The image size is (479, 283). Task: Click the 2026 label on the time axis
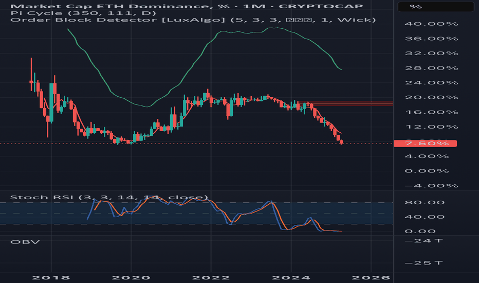(x=371, y=278)
